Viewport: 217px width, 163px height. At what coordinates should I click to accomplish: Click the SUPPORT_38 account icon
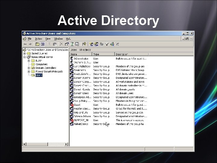[72, 120]
